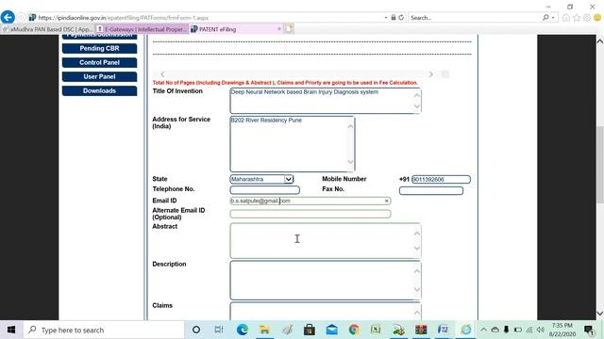This screenshot has width=604, height=339.
Task: Open the taskbar clock showing 7:35 PM
Action: [562, 330]
